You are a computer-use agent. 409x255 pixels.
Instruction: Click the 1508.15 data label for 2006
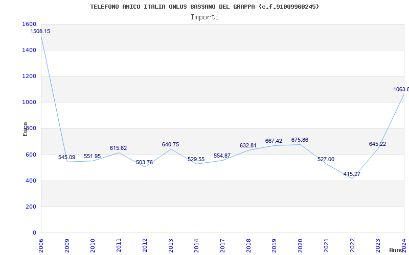(x=40, y=32)
